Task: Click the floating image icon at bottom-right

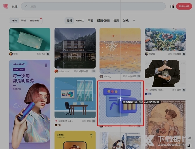Action: point(189,145)
